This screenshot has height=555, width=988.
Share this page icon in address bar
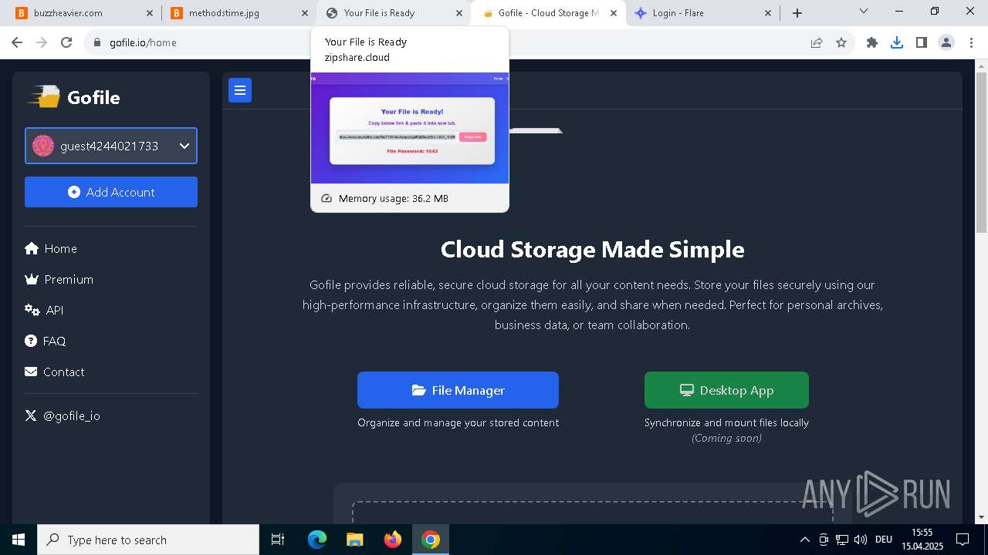[x=817, y=42]
